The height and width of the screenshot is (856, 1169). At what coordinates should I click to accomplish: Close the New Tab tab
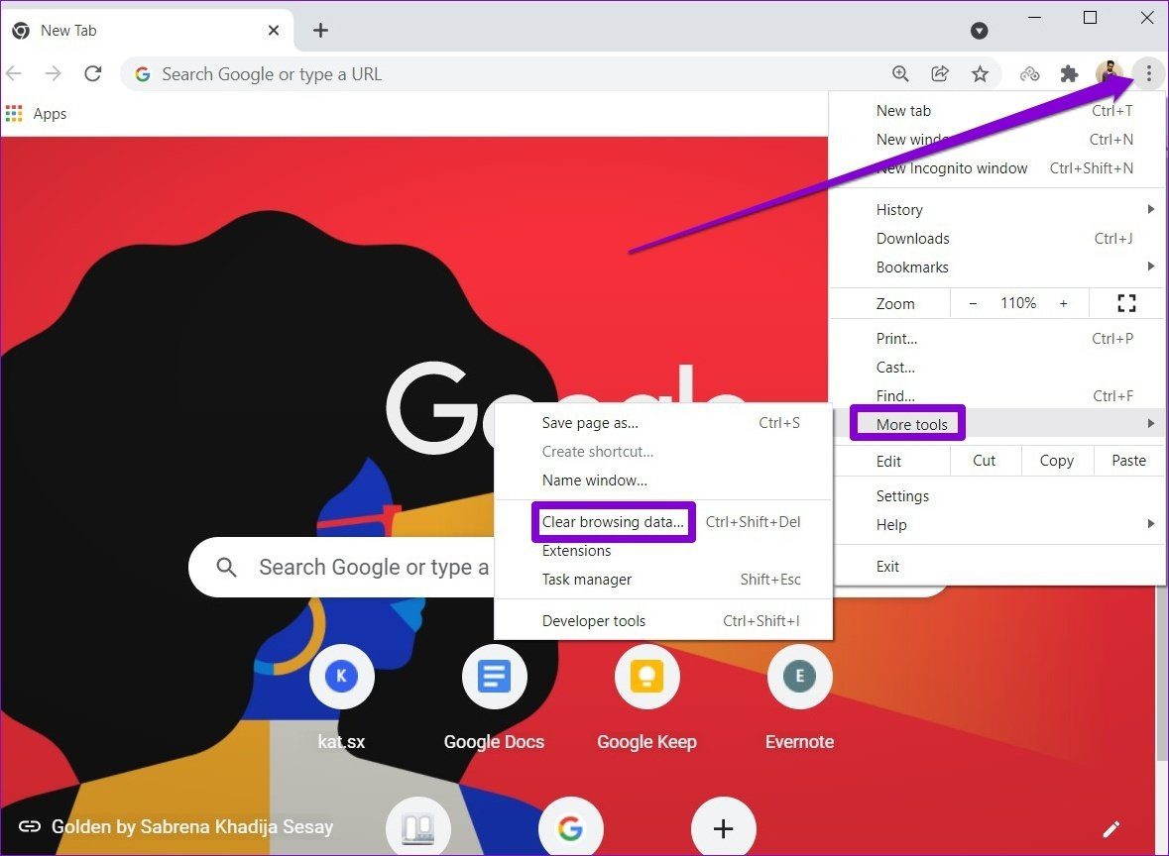tap(274, 30)
